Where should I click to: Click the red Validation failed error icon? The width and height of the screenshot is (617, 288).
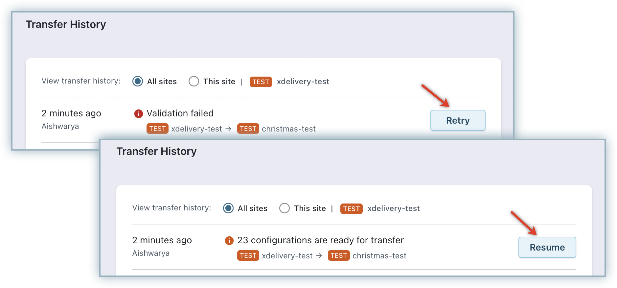coord(139,114)
